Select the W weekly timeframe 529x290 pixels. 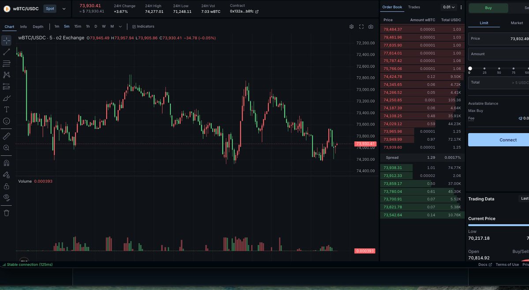[104, 26]
